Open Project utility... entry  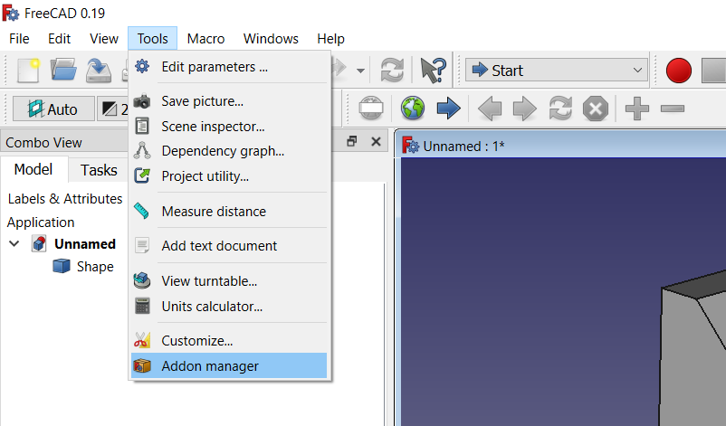tap(229, 176)
